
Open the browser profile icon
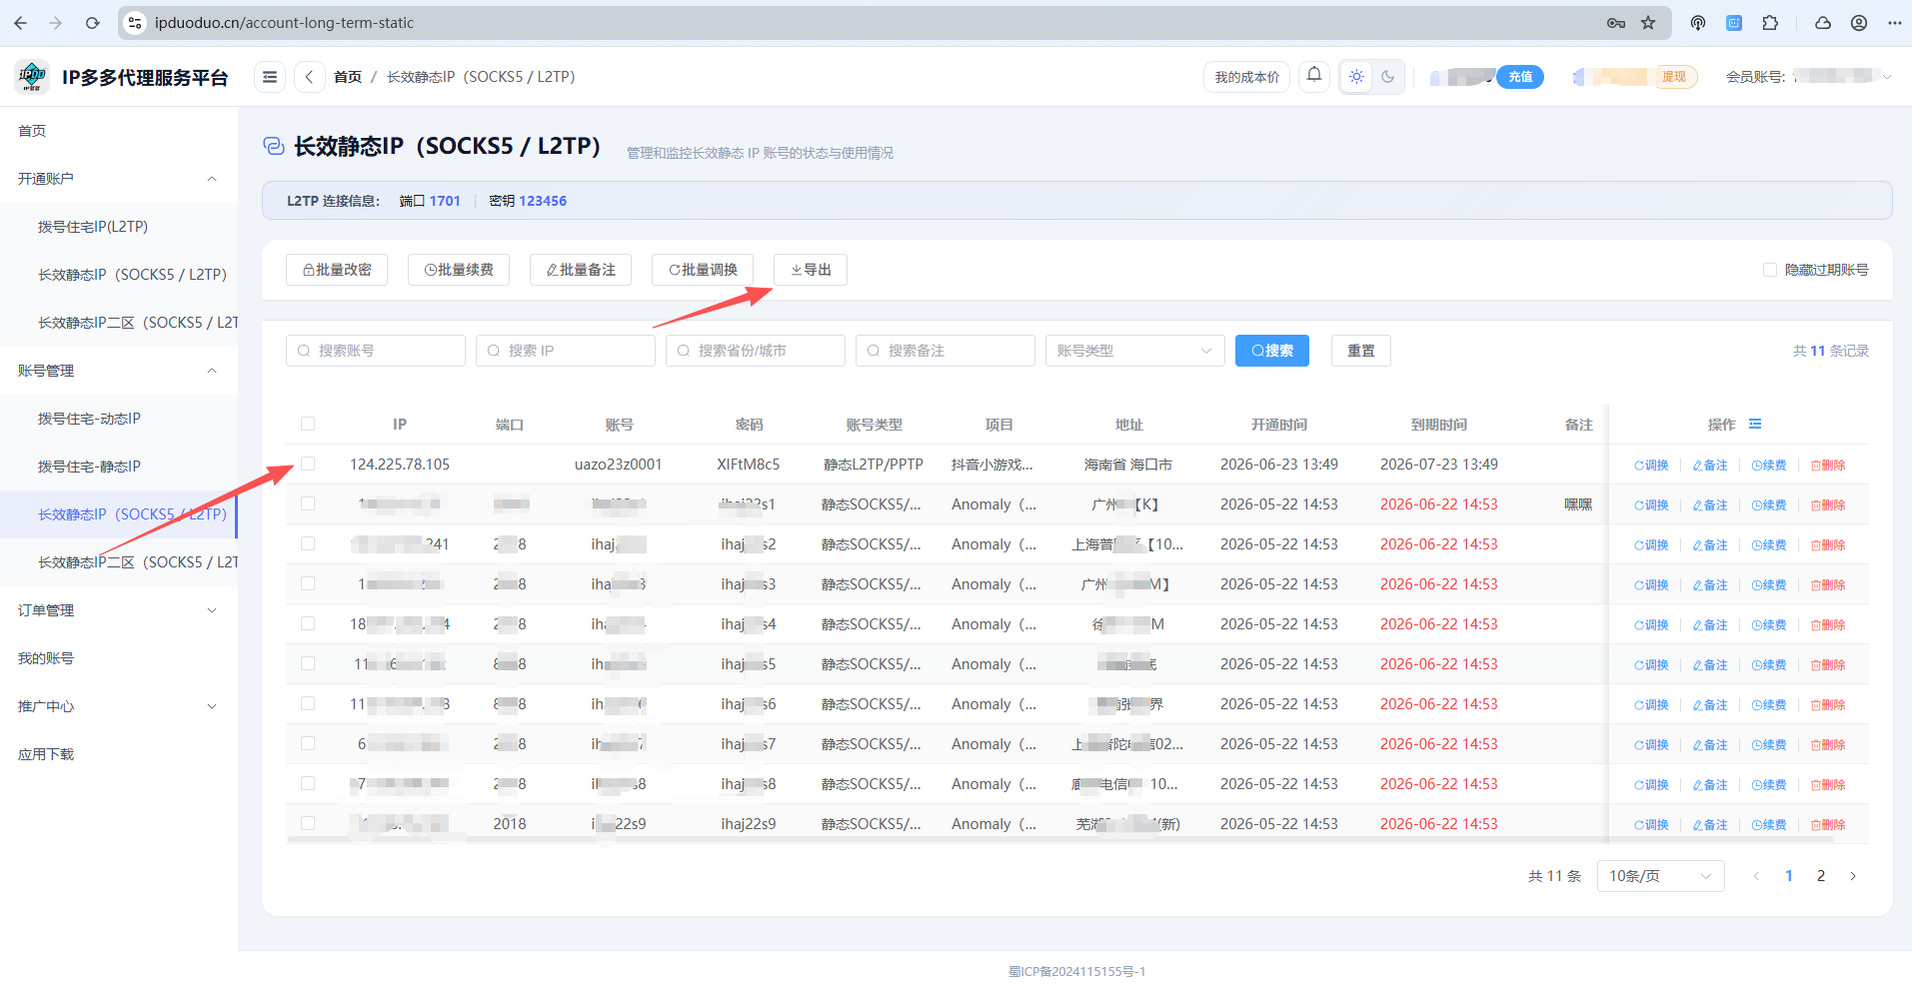point(1859,23)
